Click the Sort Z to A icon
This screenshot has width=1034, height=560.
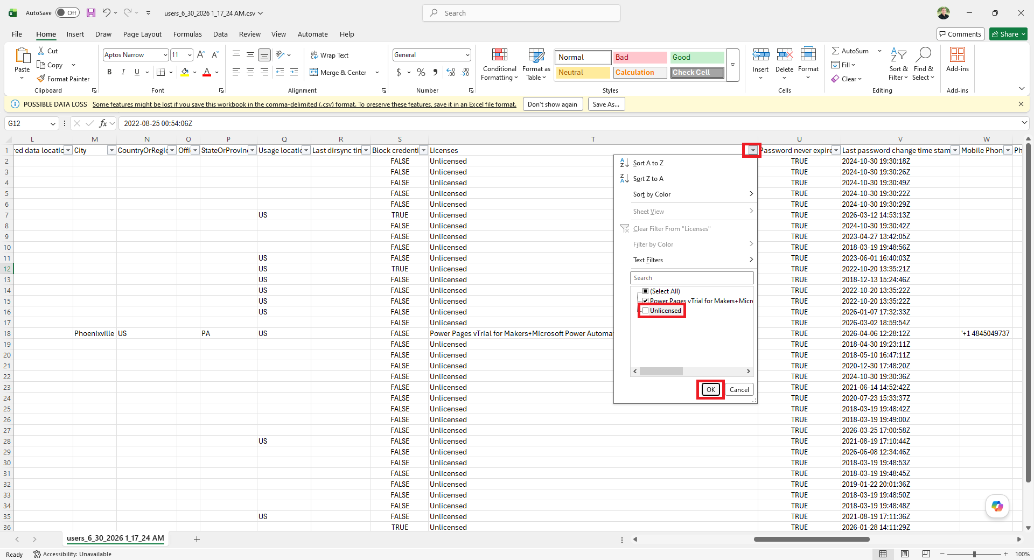pyautogui.click(x=624, y=178)
